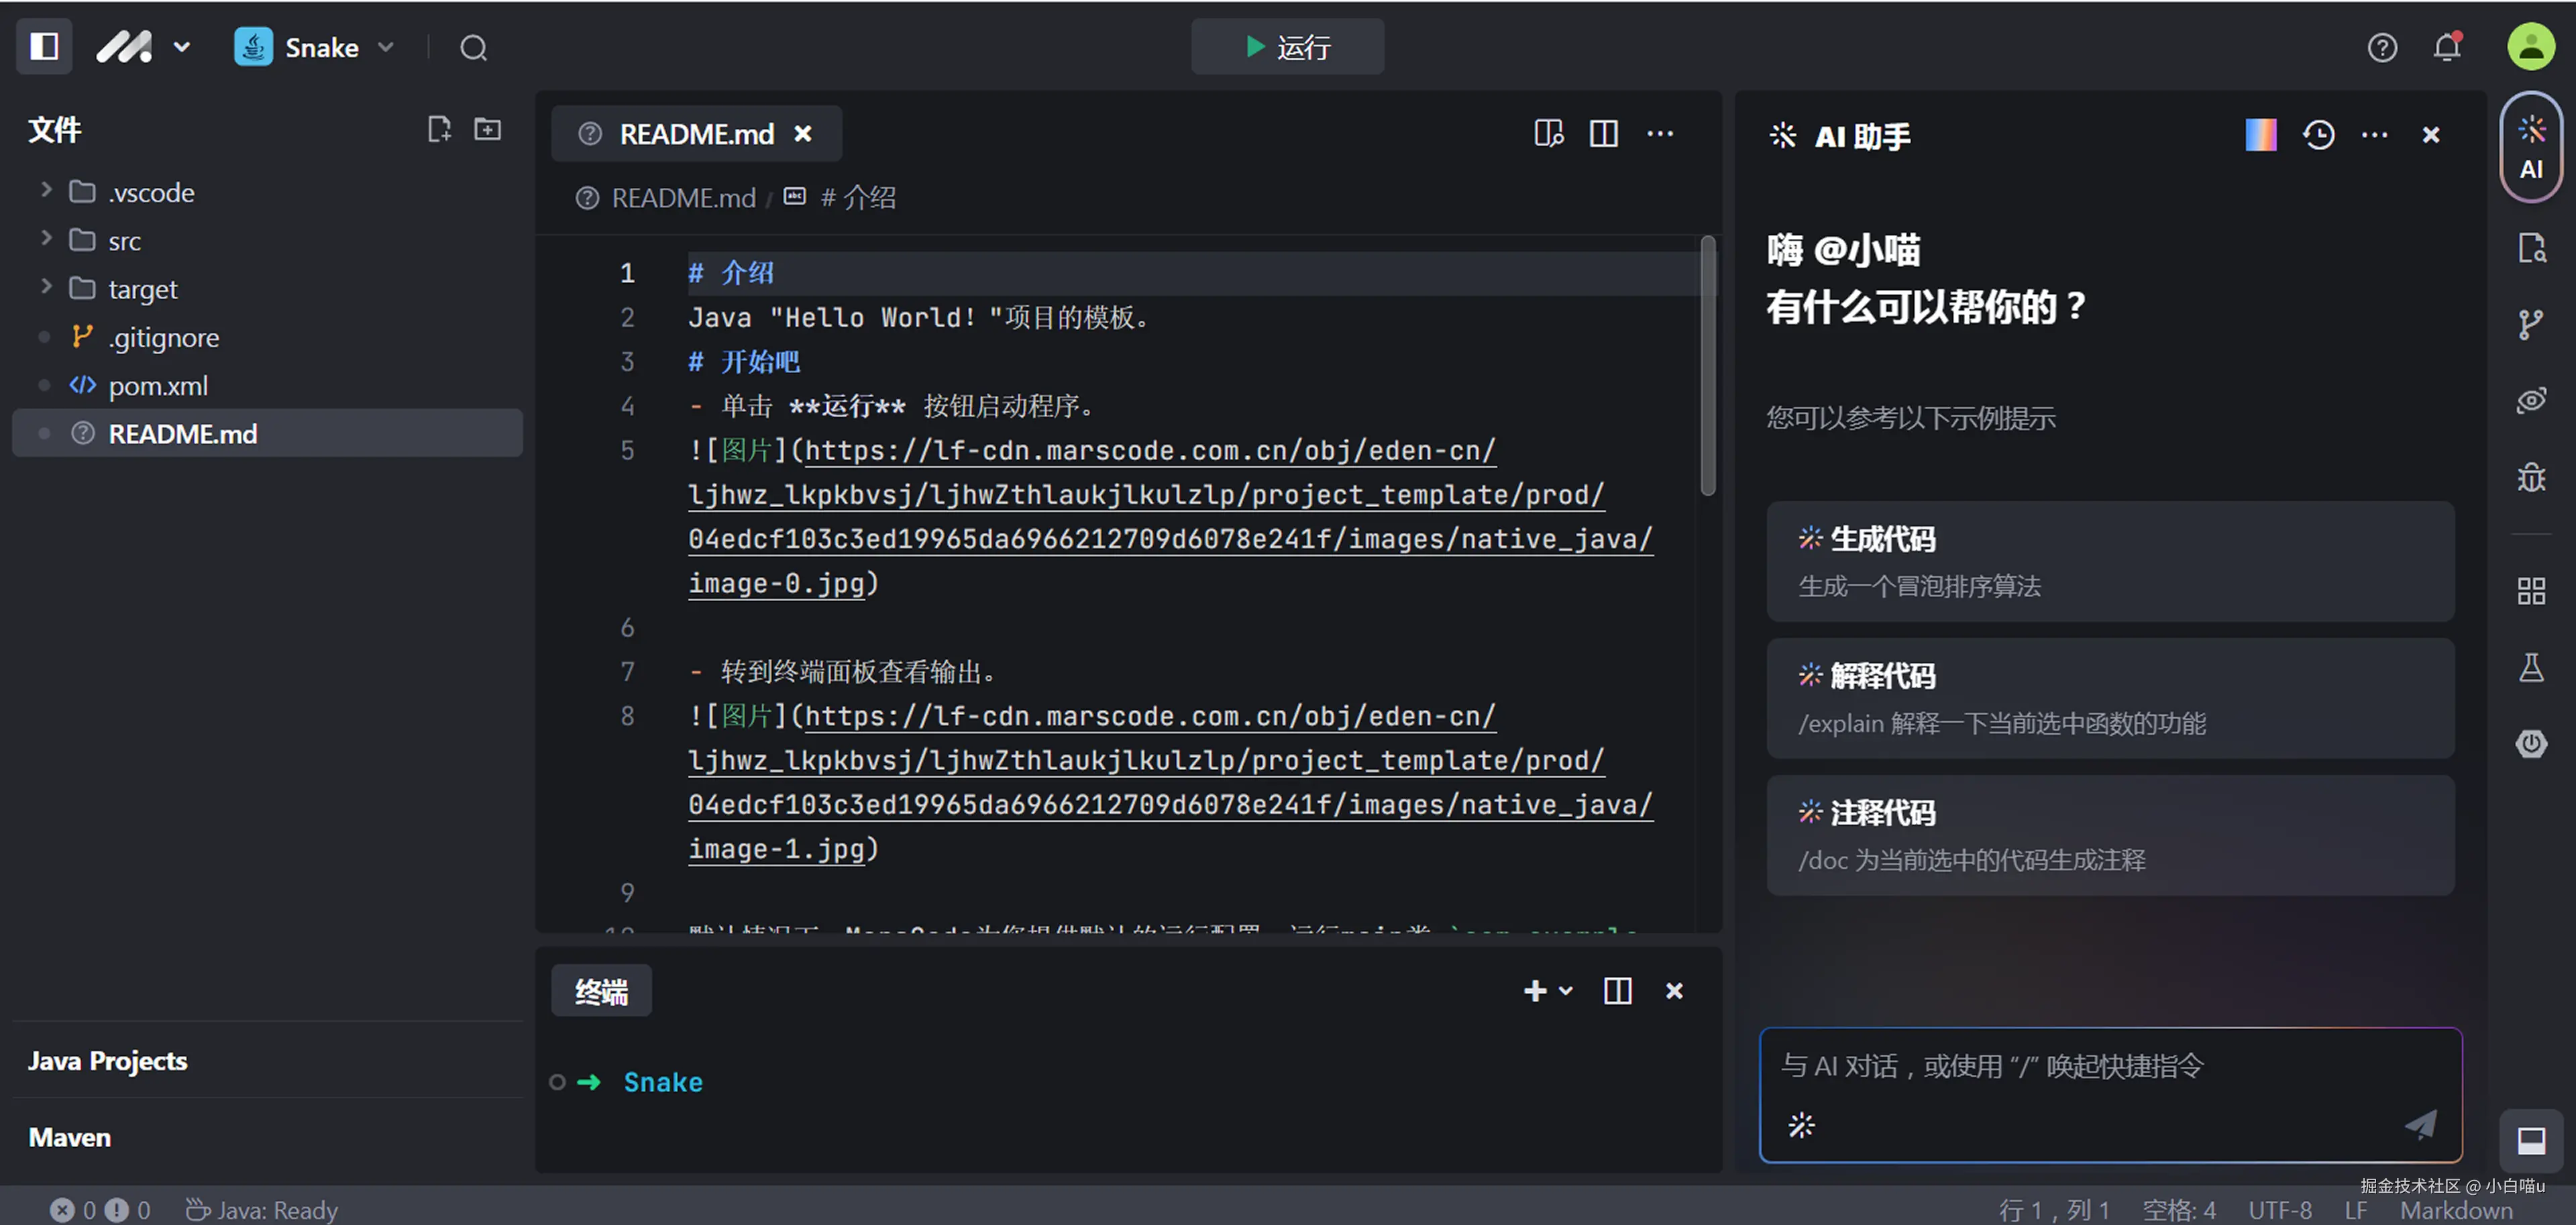Select the 终端 terminal tab

tap(601, 991)
